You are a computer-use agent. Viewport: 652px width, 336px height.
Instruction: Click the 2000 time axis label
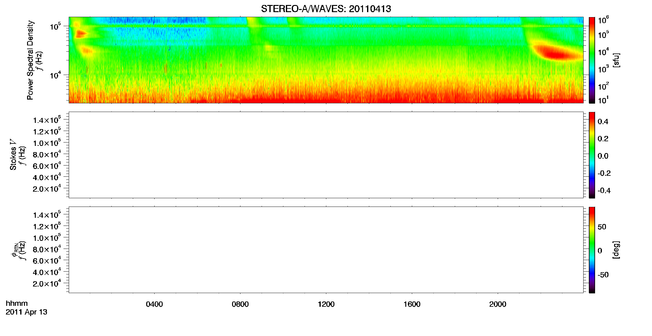[498, 304]
